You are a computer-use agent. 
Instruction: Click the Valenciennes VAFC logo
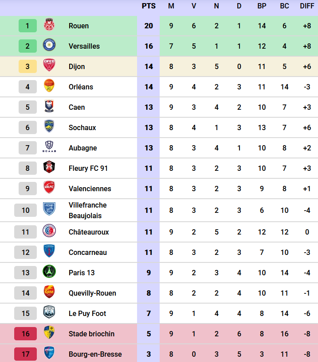49,189
